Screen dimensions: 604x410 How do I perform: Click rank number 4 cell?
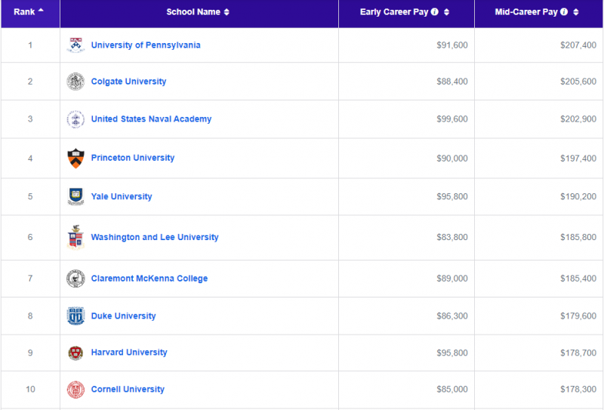pos(30,159)
